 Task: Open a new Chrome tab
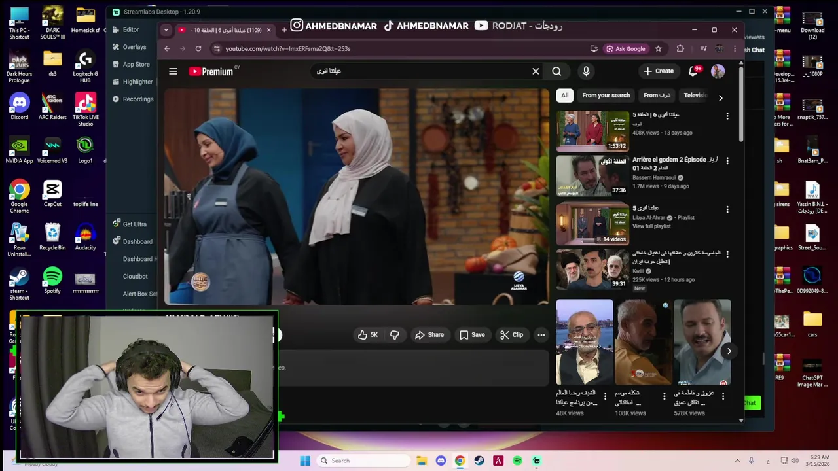(284, 30)
